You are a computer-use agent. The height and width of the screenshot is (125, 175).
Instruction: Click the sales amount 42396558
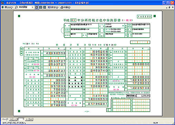pos(56,53)
